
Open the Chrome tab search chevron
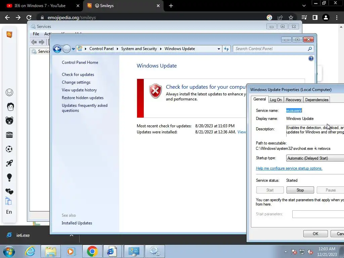[304, 6]
